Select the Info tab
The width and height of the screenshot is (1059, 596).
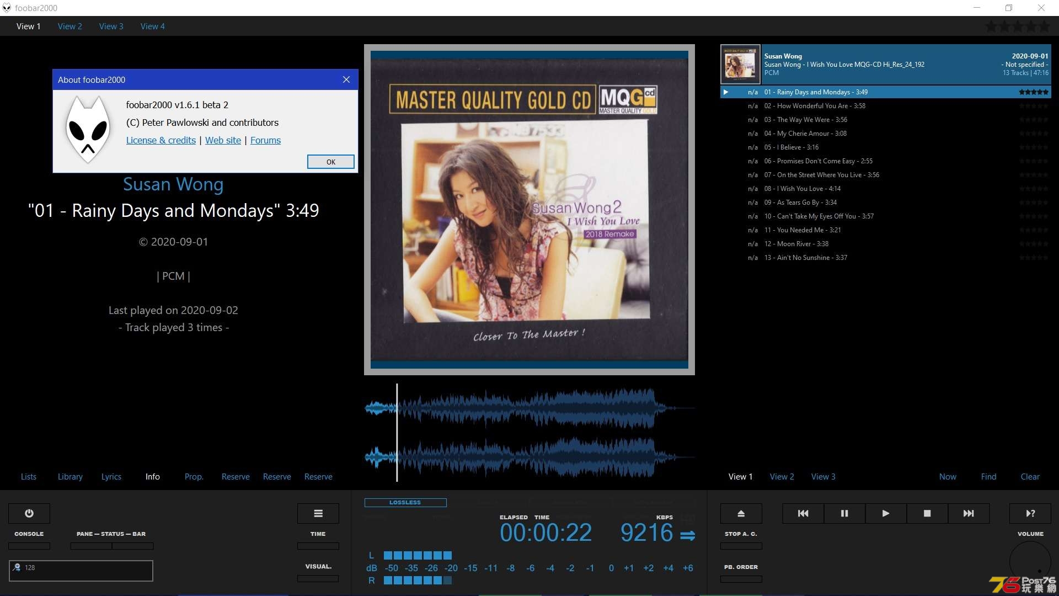(x=153, y=476)
